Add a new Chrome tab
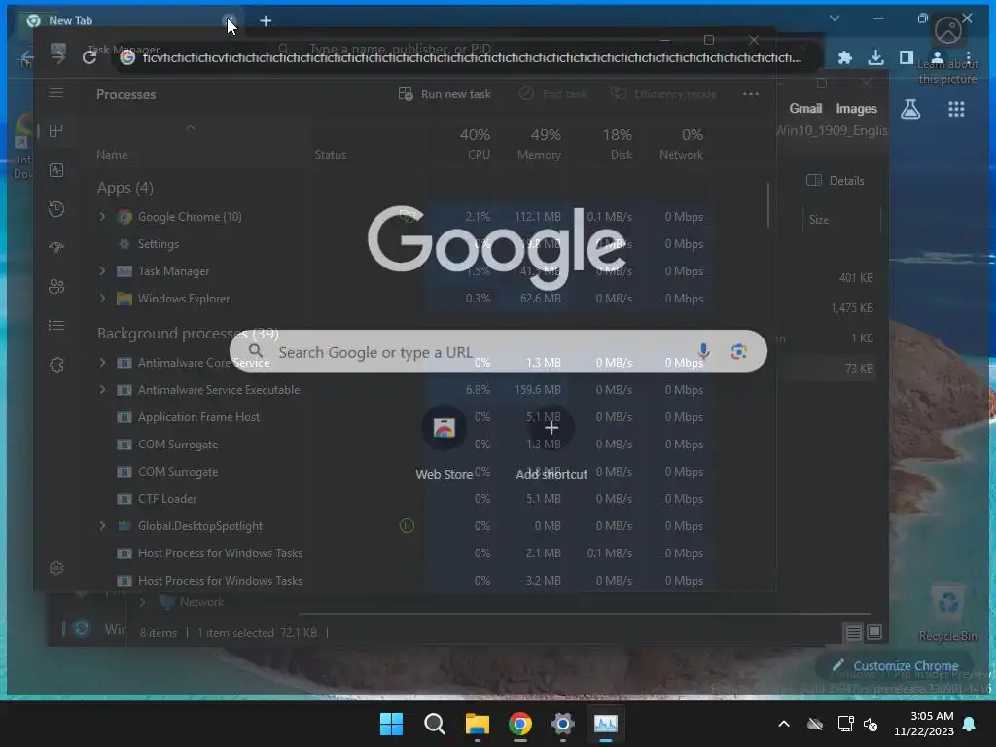 pos(266,21)
